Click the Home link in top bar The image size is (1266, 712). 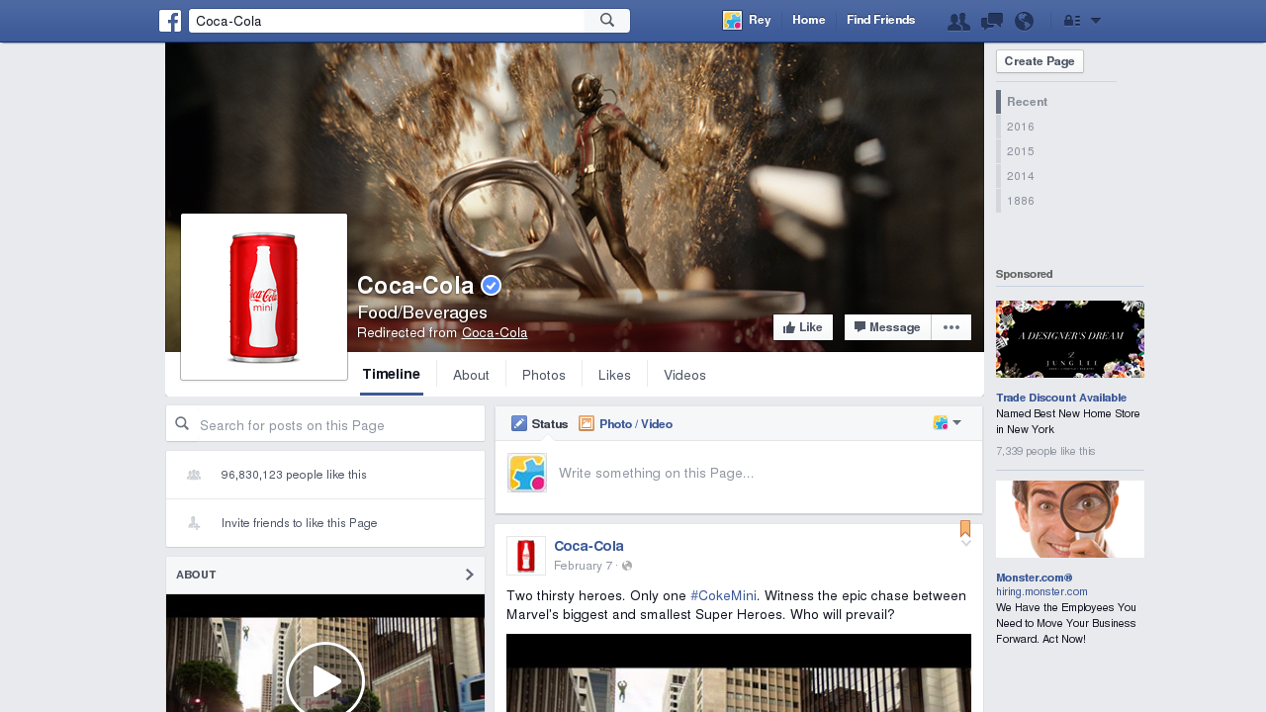point(809,20)
